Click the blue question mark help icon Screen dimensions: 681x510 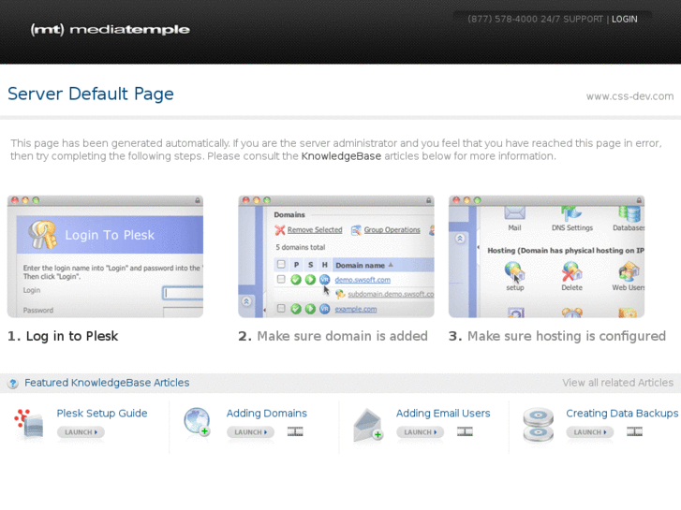12,384
